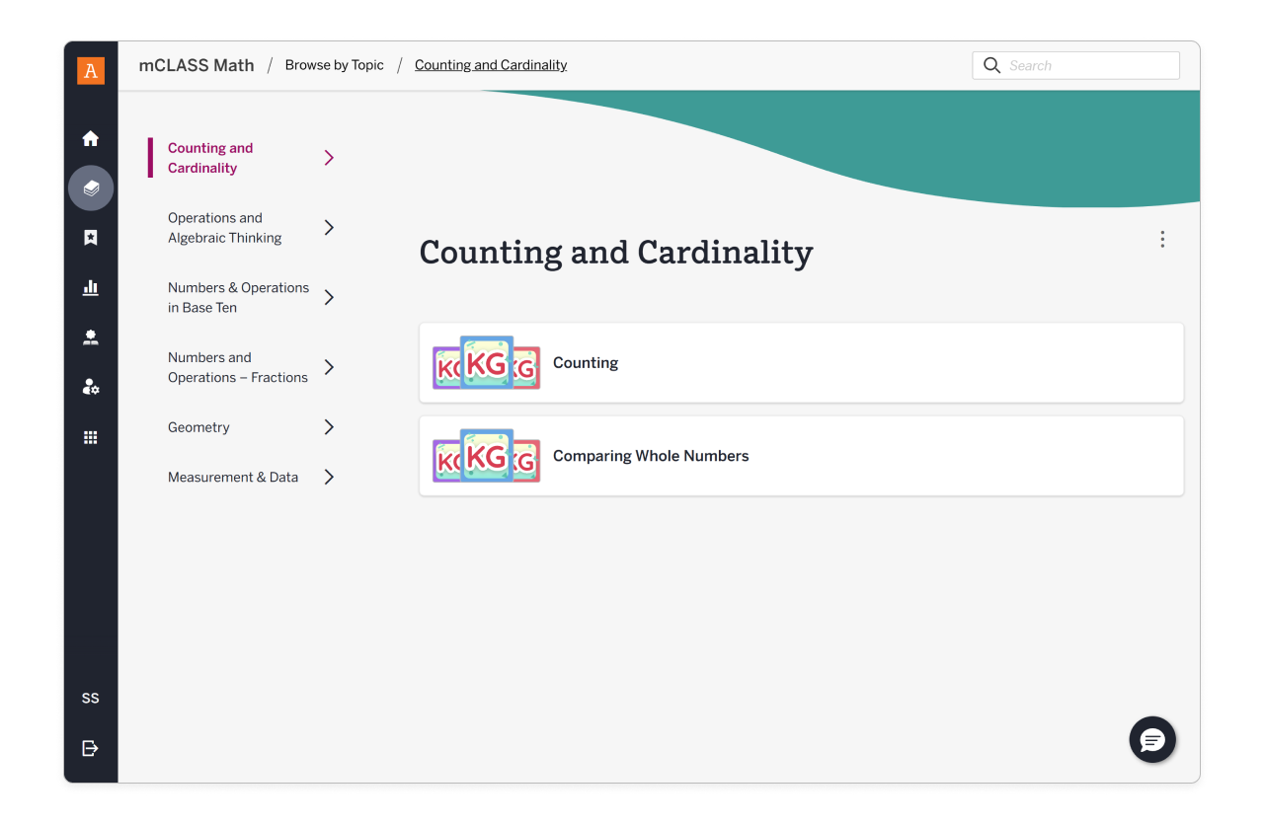The image size is (1264, 825).
Task: Open the classroom icon in the sidebar
Action: [x=90, y=337]
